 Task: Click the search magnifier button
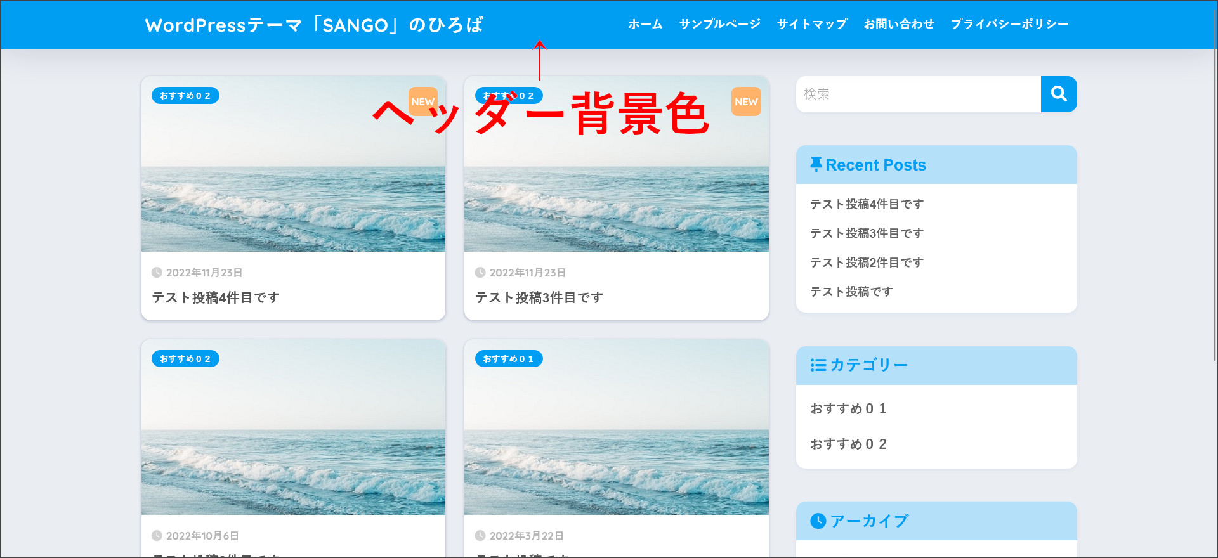(x=1058, y=94)
